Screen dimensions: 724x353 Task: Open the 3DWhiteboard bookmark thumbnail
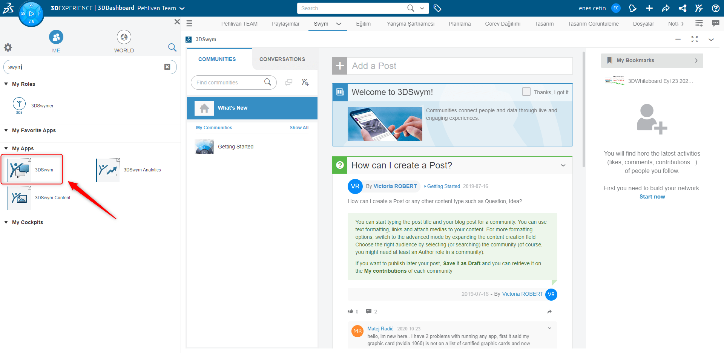coord(614,81)
